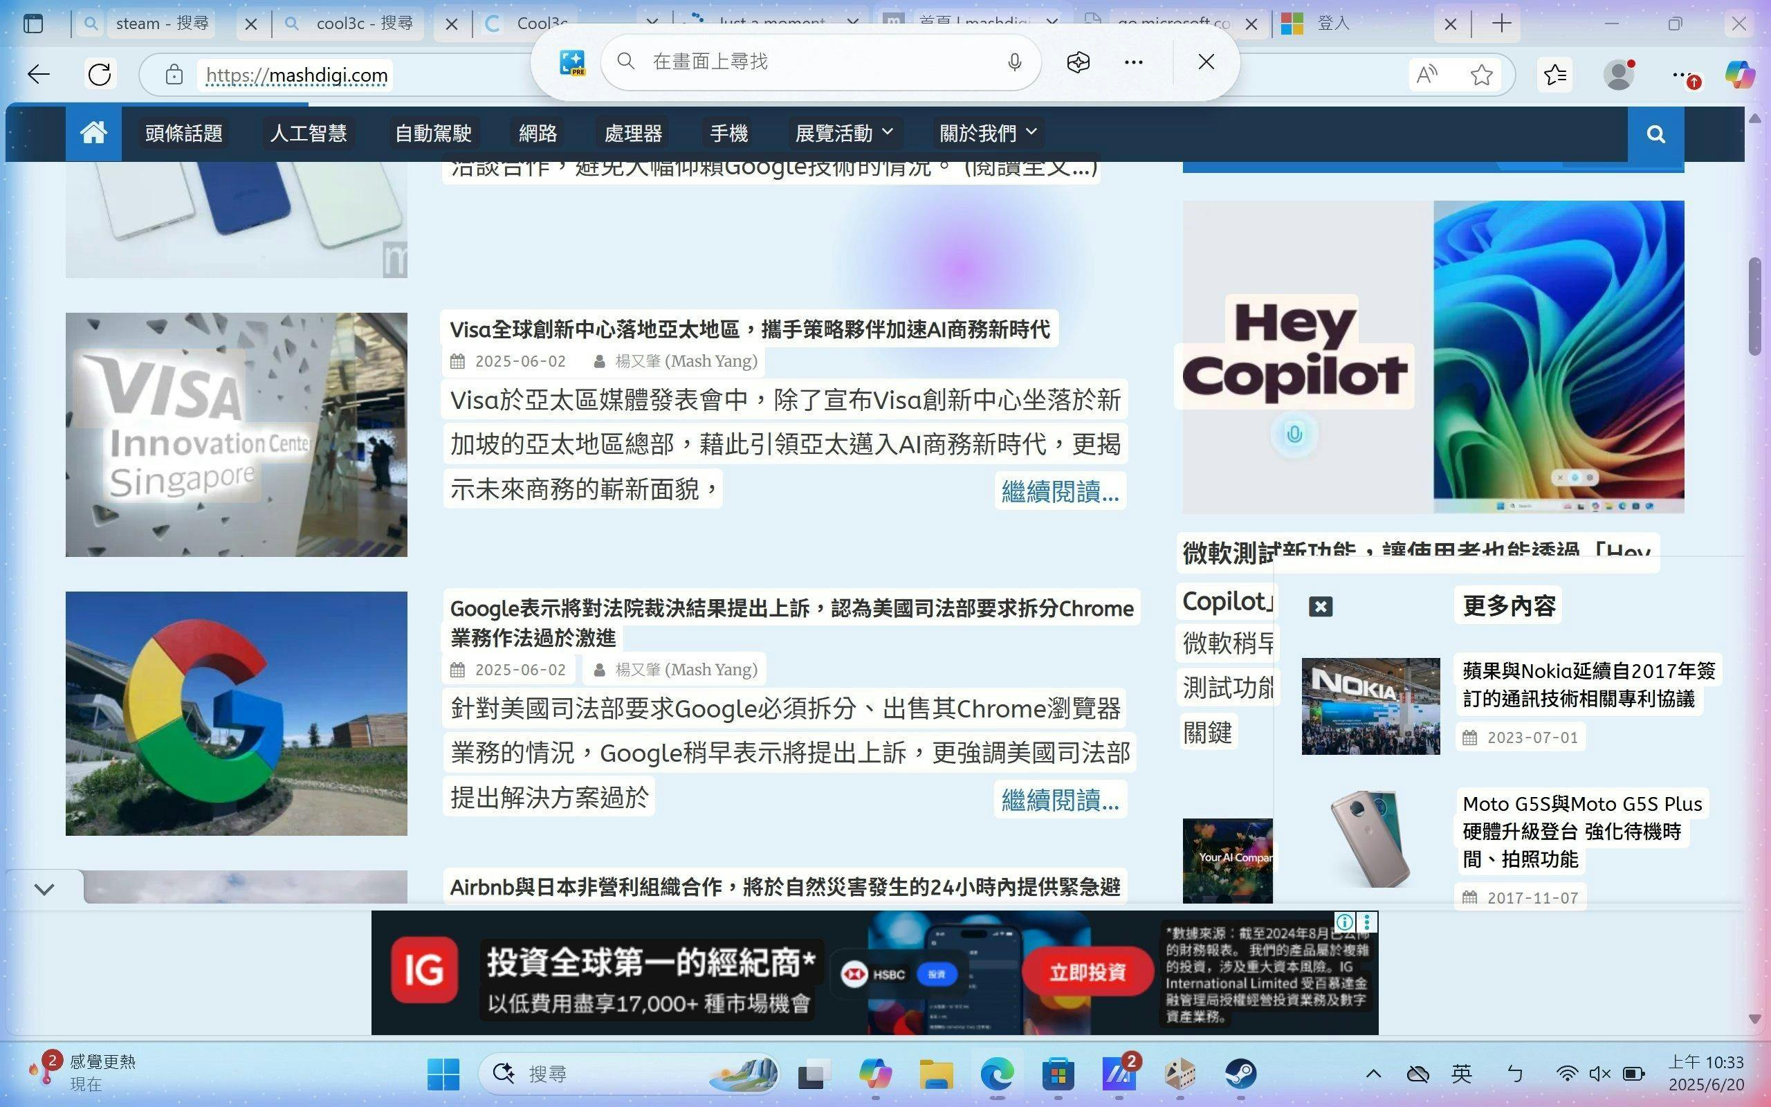The height and width of the screenshot is (1107, 1771).
Task: Open the 網路 menu item
Action: 537,134
